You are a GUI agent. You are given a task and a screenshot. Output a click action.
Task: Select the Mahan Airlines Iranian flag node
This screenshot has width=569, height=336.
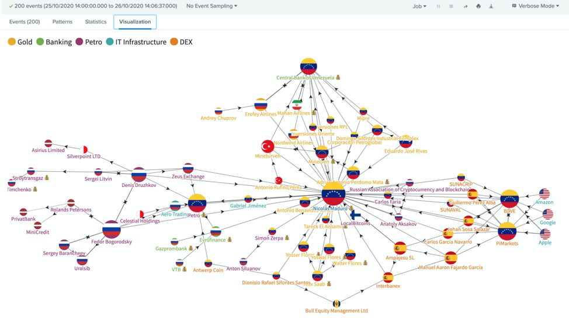point(297,105)
